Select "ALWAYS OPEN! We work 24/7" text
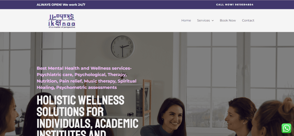294x136 pixels. [x=61, y=5]
